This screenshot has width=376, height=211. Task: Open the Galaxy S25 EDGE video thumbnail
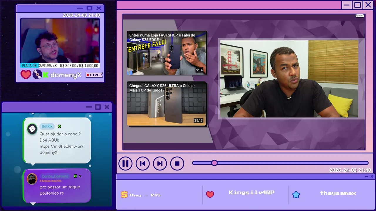(167, 53)
